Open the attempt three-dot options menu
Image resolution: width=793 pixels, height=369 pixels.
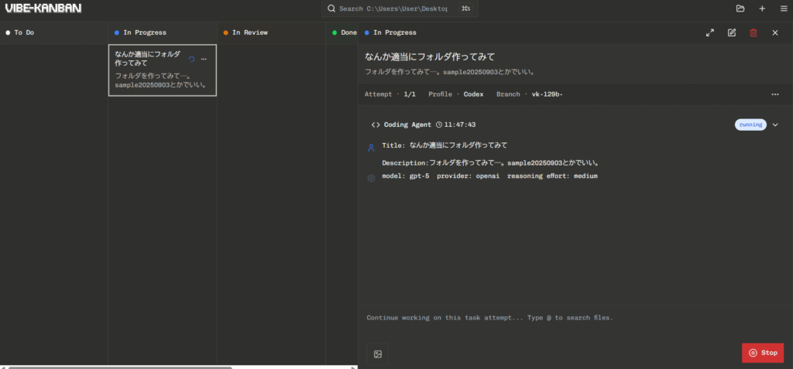click(774, 94)
